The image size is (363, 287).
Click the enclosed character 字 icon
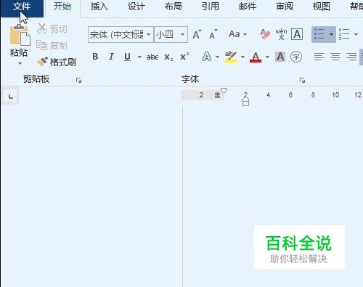pos(296,57)
